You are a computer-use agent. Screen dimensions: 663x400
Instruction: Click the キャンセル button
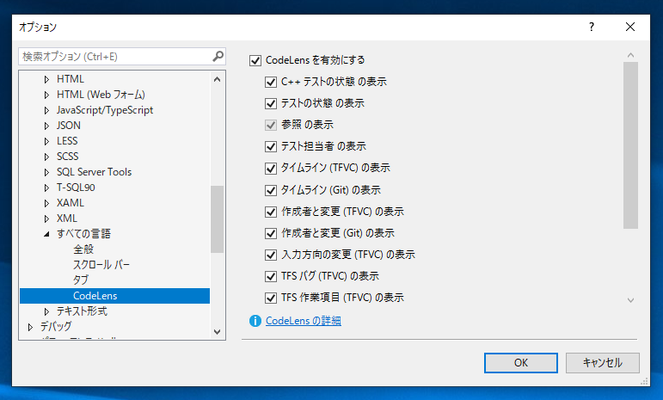[603, 363]
